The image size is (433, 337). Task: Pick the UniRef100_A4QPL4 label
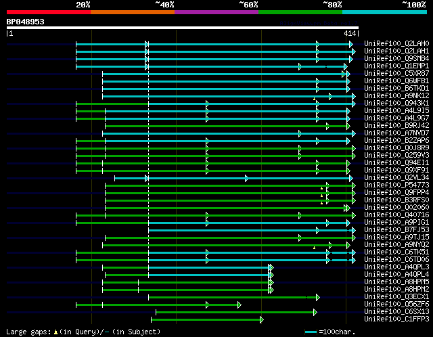[x=396, y=275]
